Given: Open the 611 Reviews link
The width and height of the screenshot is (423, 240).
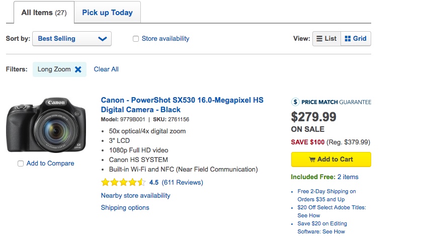Looking at the screenshot, I should pyautogui.click(x=182, y=182).
